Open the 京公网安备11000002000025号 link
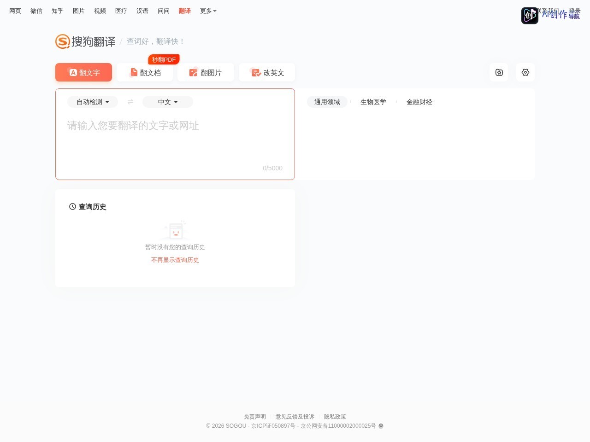Screen dimensions: 590x442 [338, 426]
